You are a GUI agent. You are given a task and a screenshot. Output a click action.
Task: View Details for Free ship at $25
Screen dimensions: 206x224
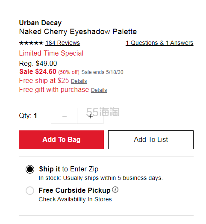[x=79, y=81]
